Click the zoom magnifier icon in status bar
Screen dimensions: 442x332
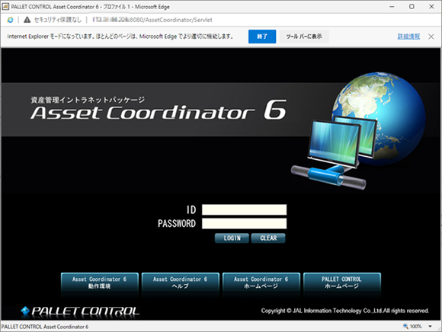click(x=405, y=326)
